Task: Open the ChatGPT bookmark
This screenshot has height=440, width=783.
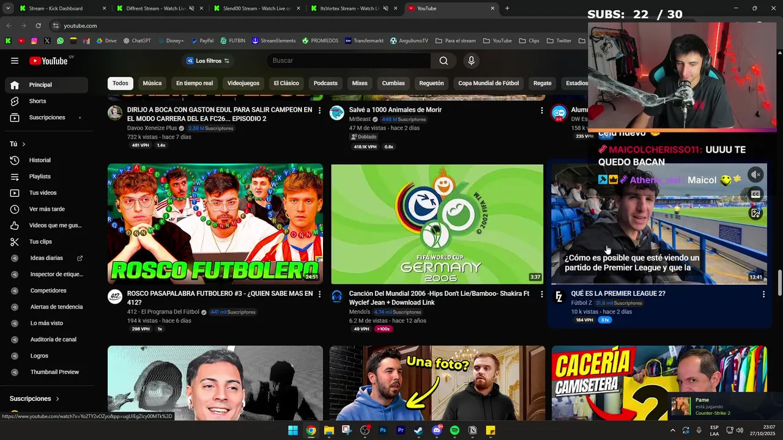Action: click(137, 41)
